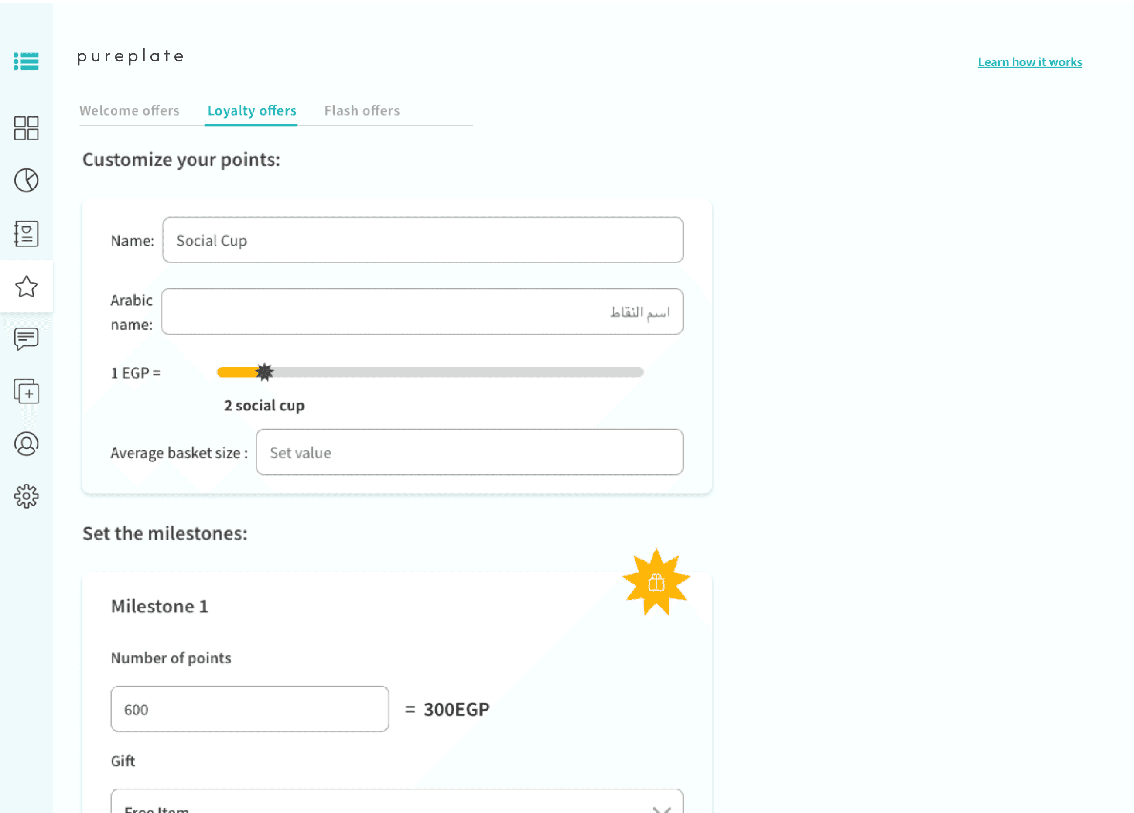This screenshot has width=1134, height=813.
Task: Open the settings gear sidebar icon
Action: pos(26,496)
